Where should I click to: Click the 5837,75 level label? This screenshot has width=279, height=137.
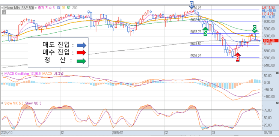pyautogui.click(x=196, y=32)
